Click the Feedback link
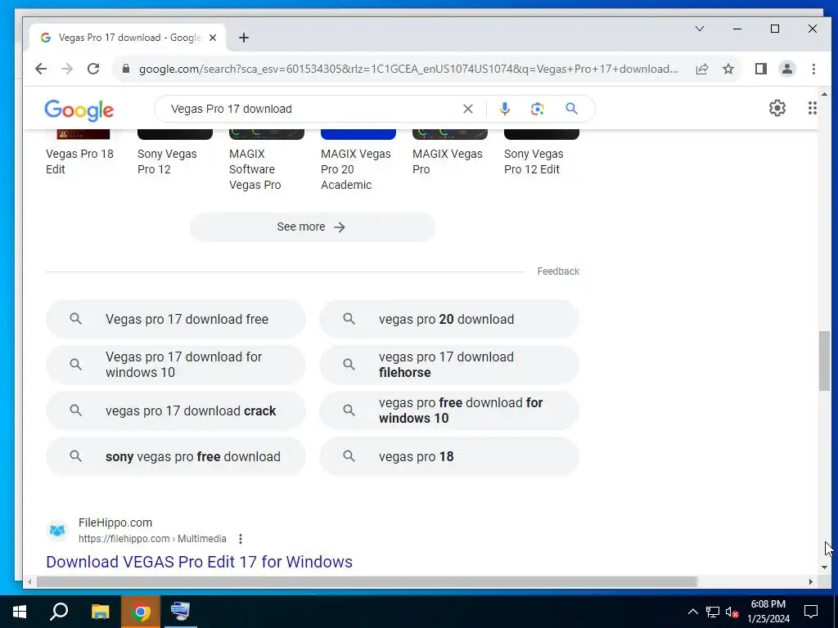838x628 pixels. 558,271
